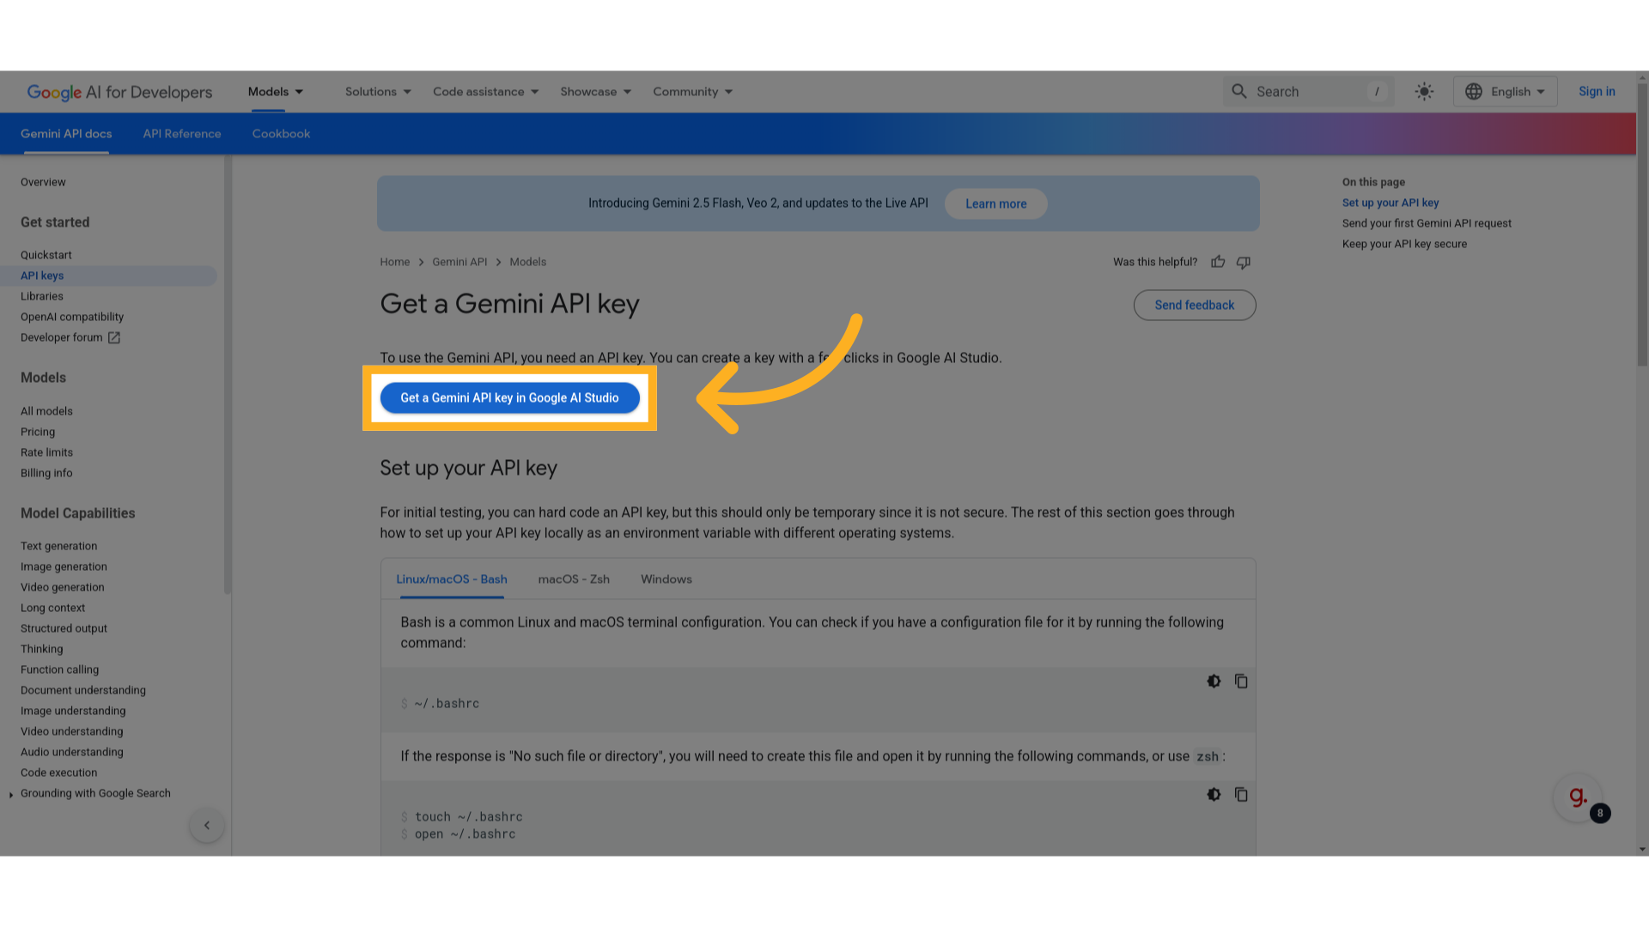Click the Models breadcrumb link

527,262
